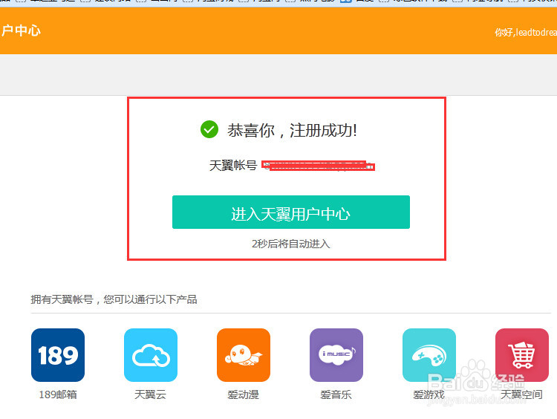This screenshot has width=557, height=419.
Task: Open the 爱音乐 imusic icon
Action: pyautogui.click(x=336, y=354)
